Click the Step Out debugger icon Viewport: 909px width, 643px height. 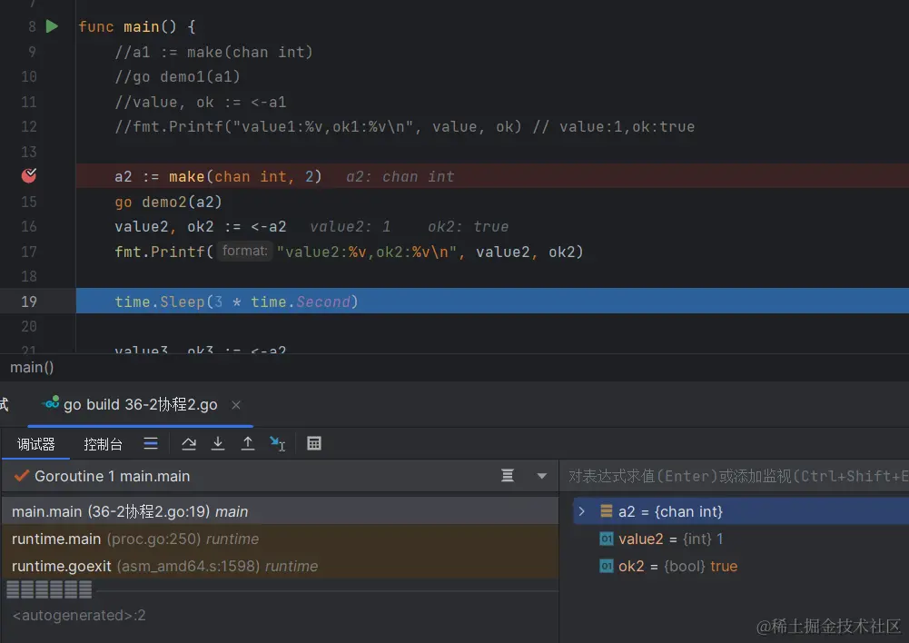247,443
